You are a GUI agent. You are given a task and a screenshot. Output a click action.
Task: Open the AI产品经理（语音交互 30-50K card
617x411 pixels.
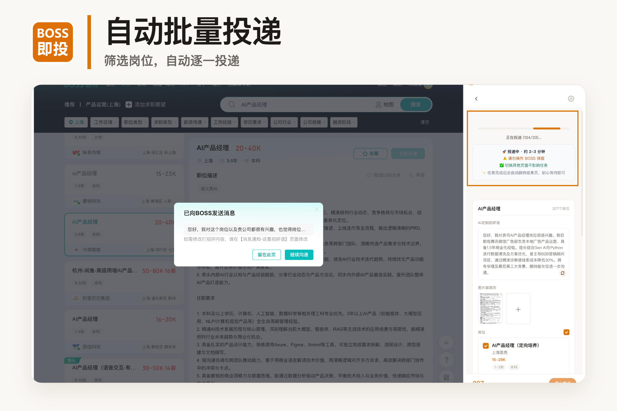tap(124, 371)
